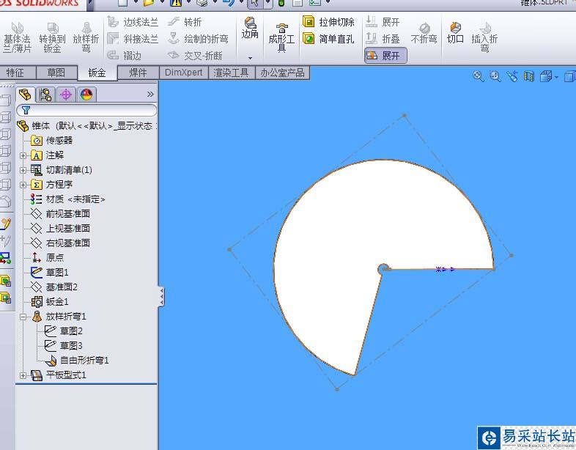The image size is (576, 450).
Task: Open Office Products tab (办公室产品)
Action: tap(282, 73)
